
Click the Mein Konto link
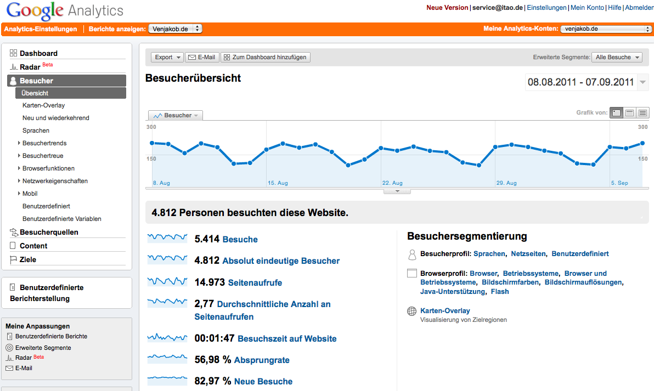587,8
